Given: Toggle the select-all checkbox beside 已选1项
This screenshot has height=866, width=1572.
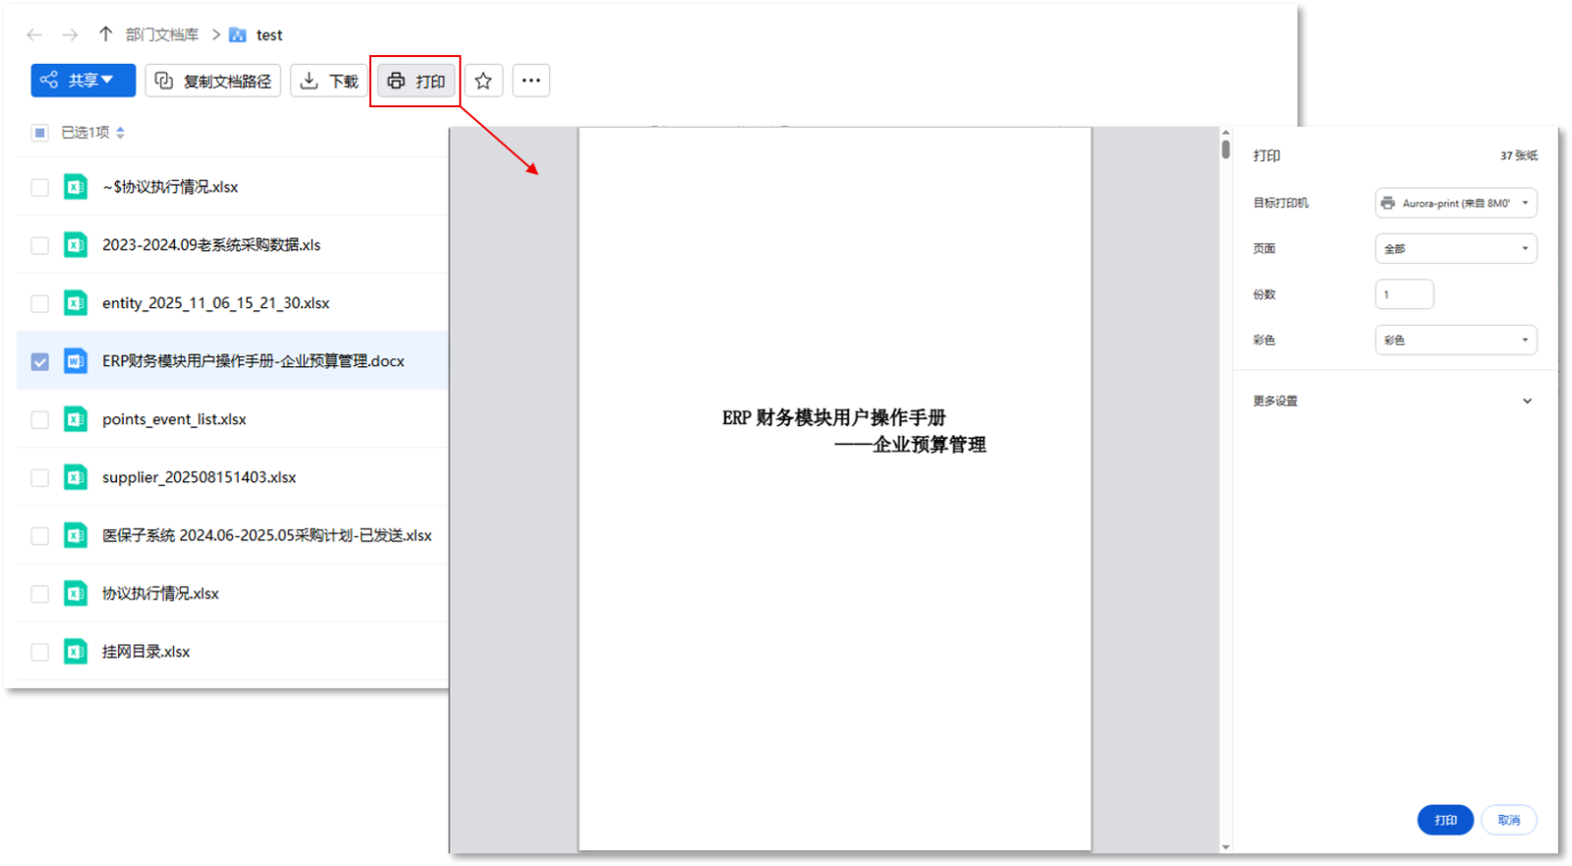Looking at the screenshot, I should pyautogui.click(x=40, y=133).
